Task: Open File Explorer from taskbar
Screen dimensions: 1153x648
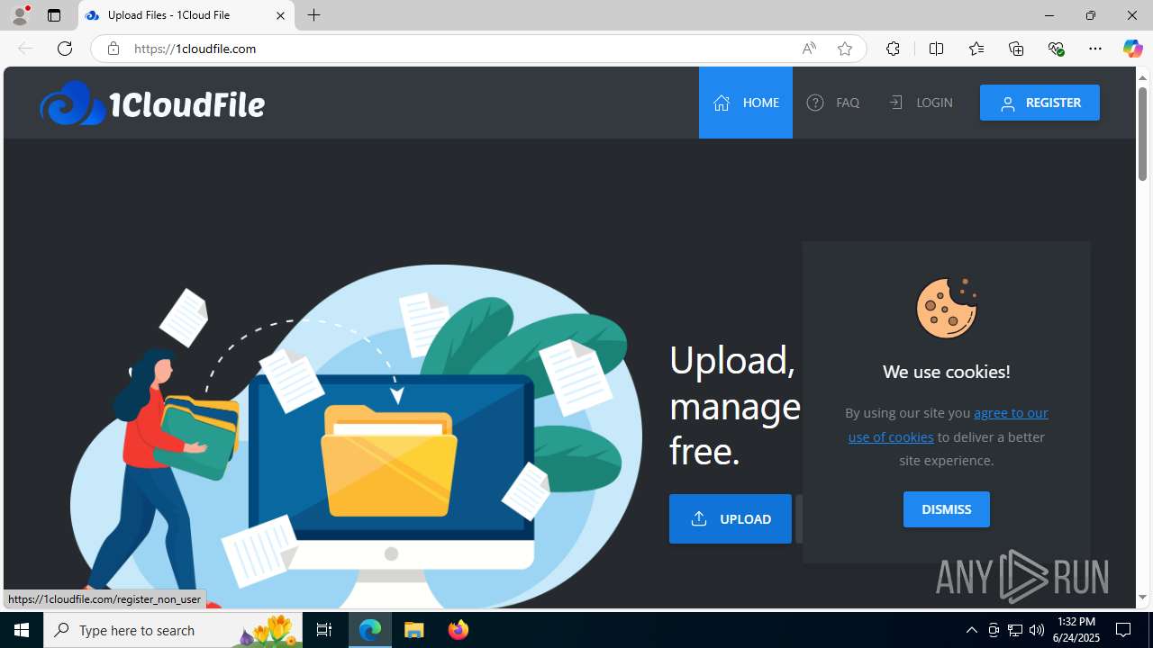Action: pyautogui.click(x=414, y=630)
